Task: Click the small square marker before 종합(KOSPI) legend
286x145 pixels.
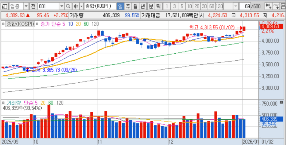Action: pyautogui.click(x=3, y=24)
